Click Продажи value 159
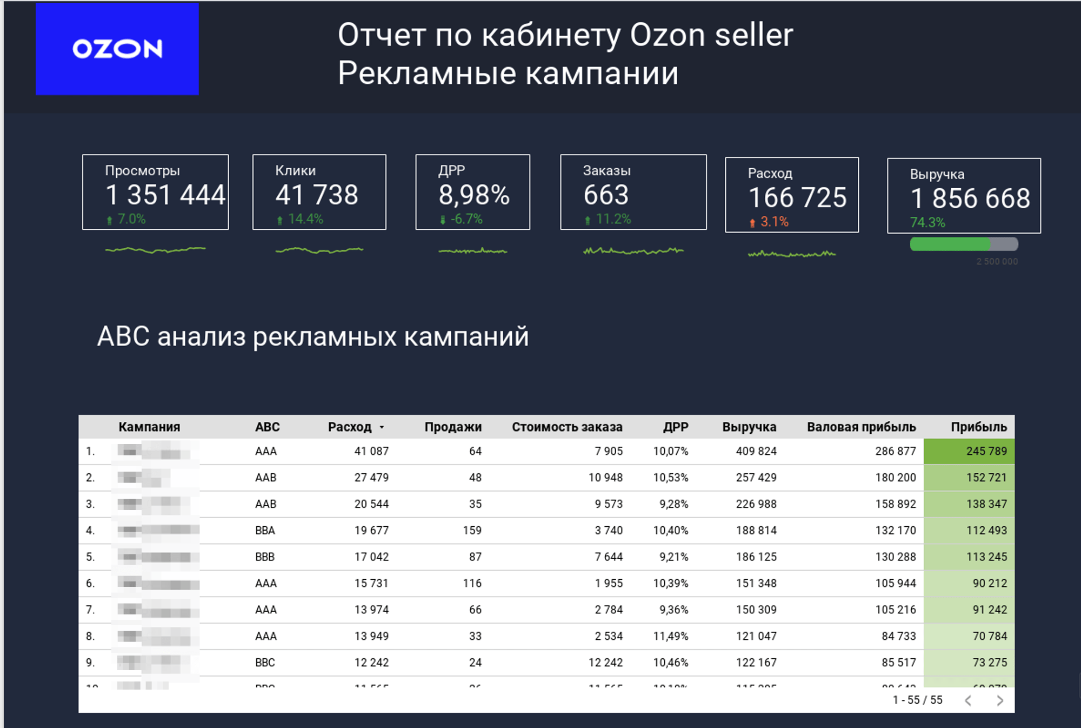1081x728 pixels. pos(472,531)
